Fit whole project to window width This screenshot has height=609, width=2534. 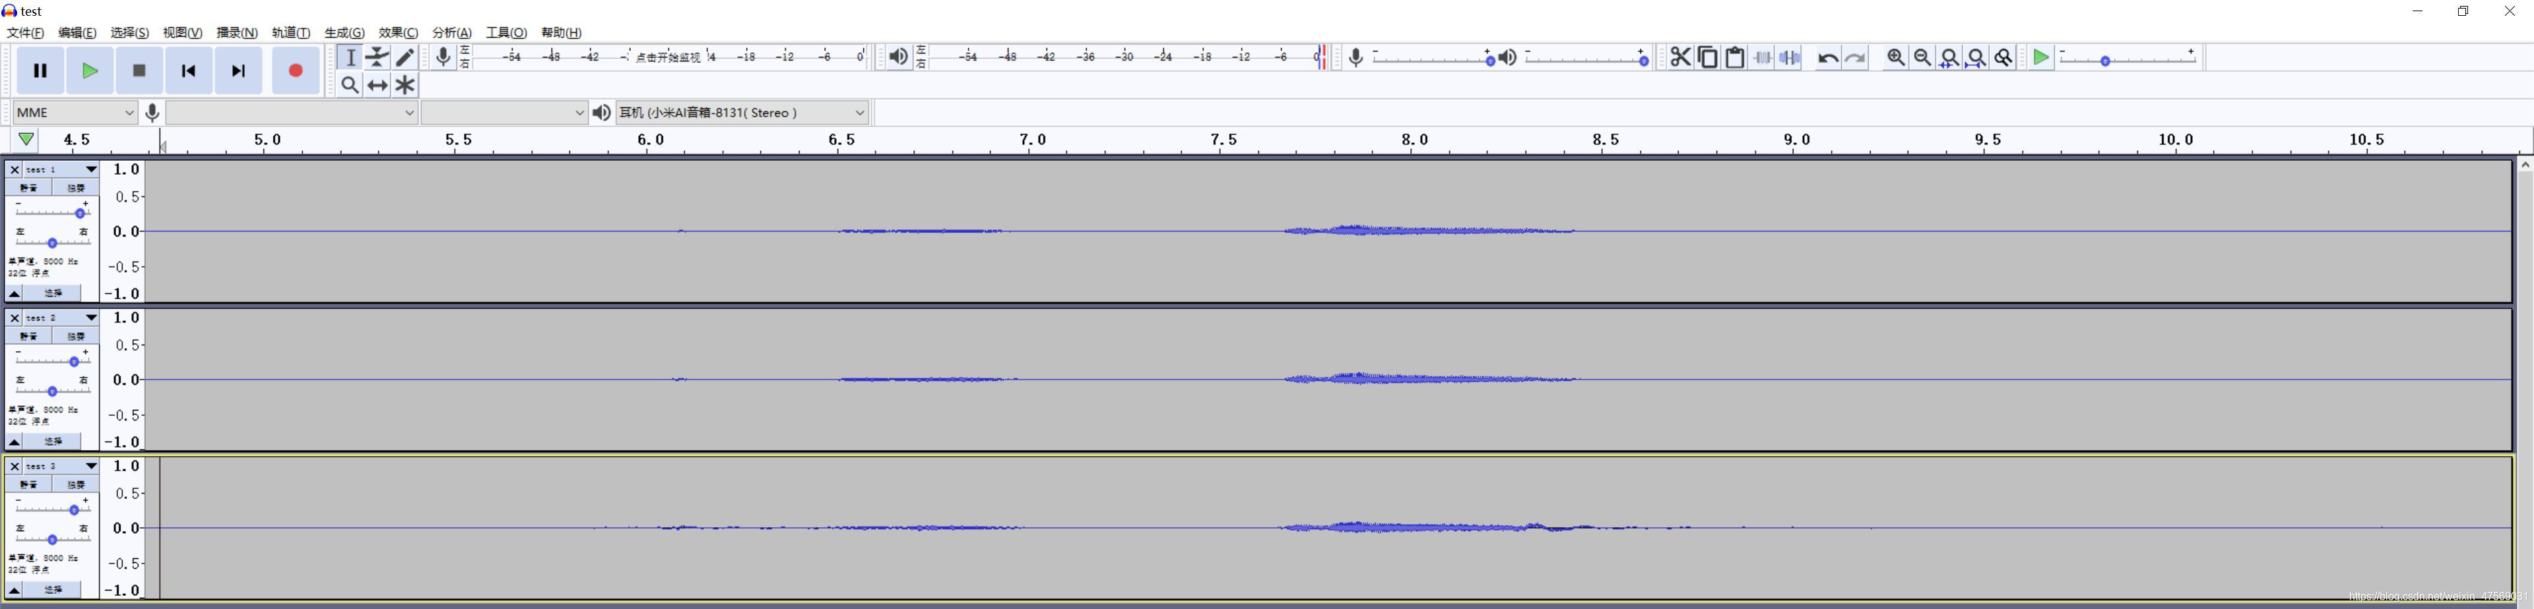click(1976, 58)
